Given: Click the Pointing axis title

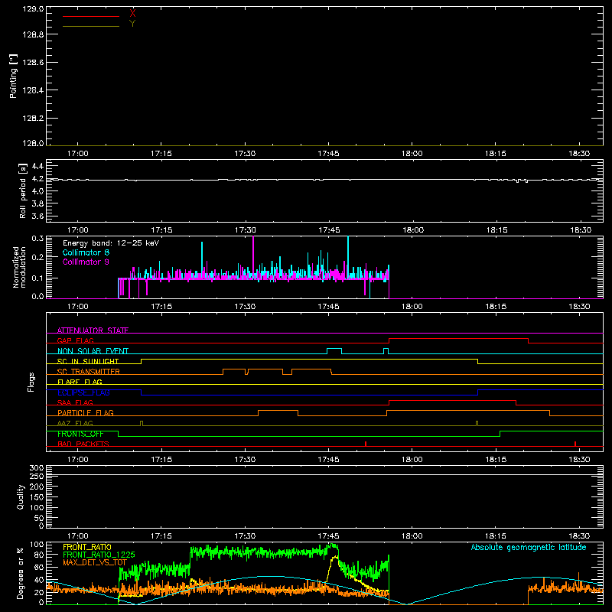Looking at the screenshot, I should (13, 76).
